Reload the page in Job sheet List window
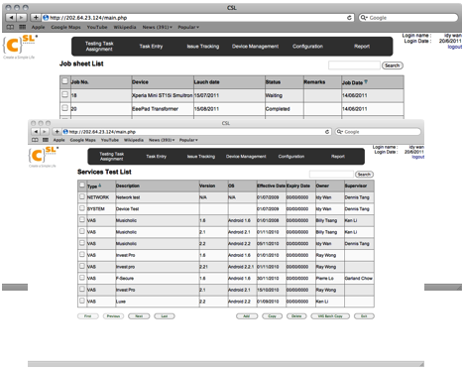Viewport: 464px width, 370px height. [349, 18]
